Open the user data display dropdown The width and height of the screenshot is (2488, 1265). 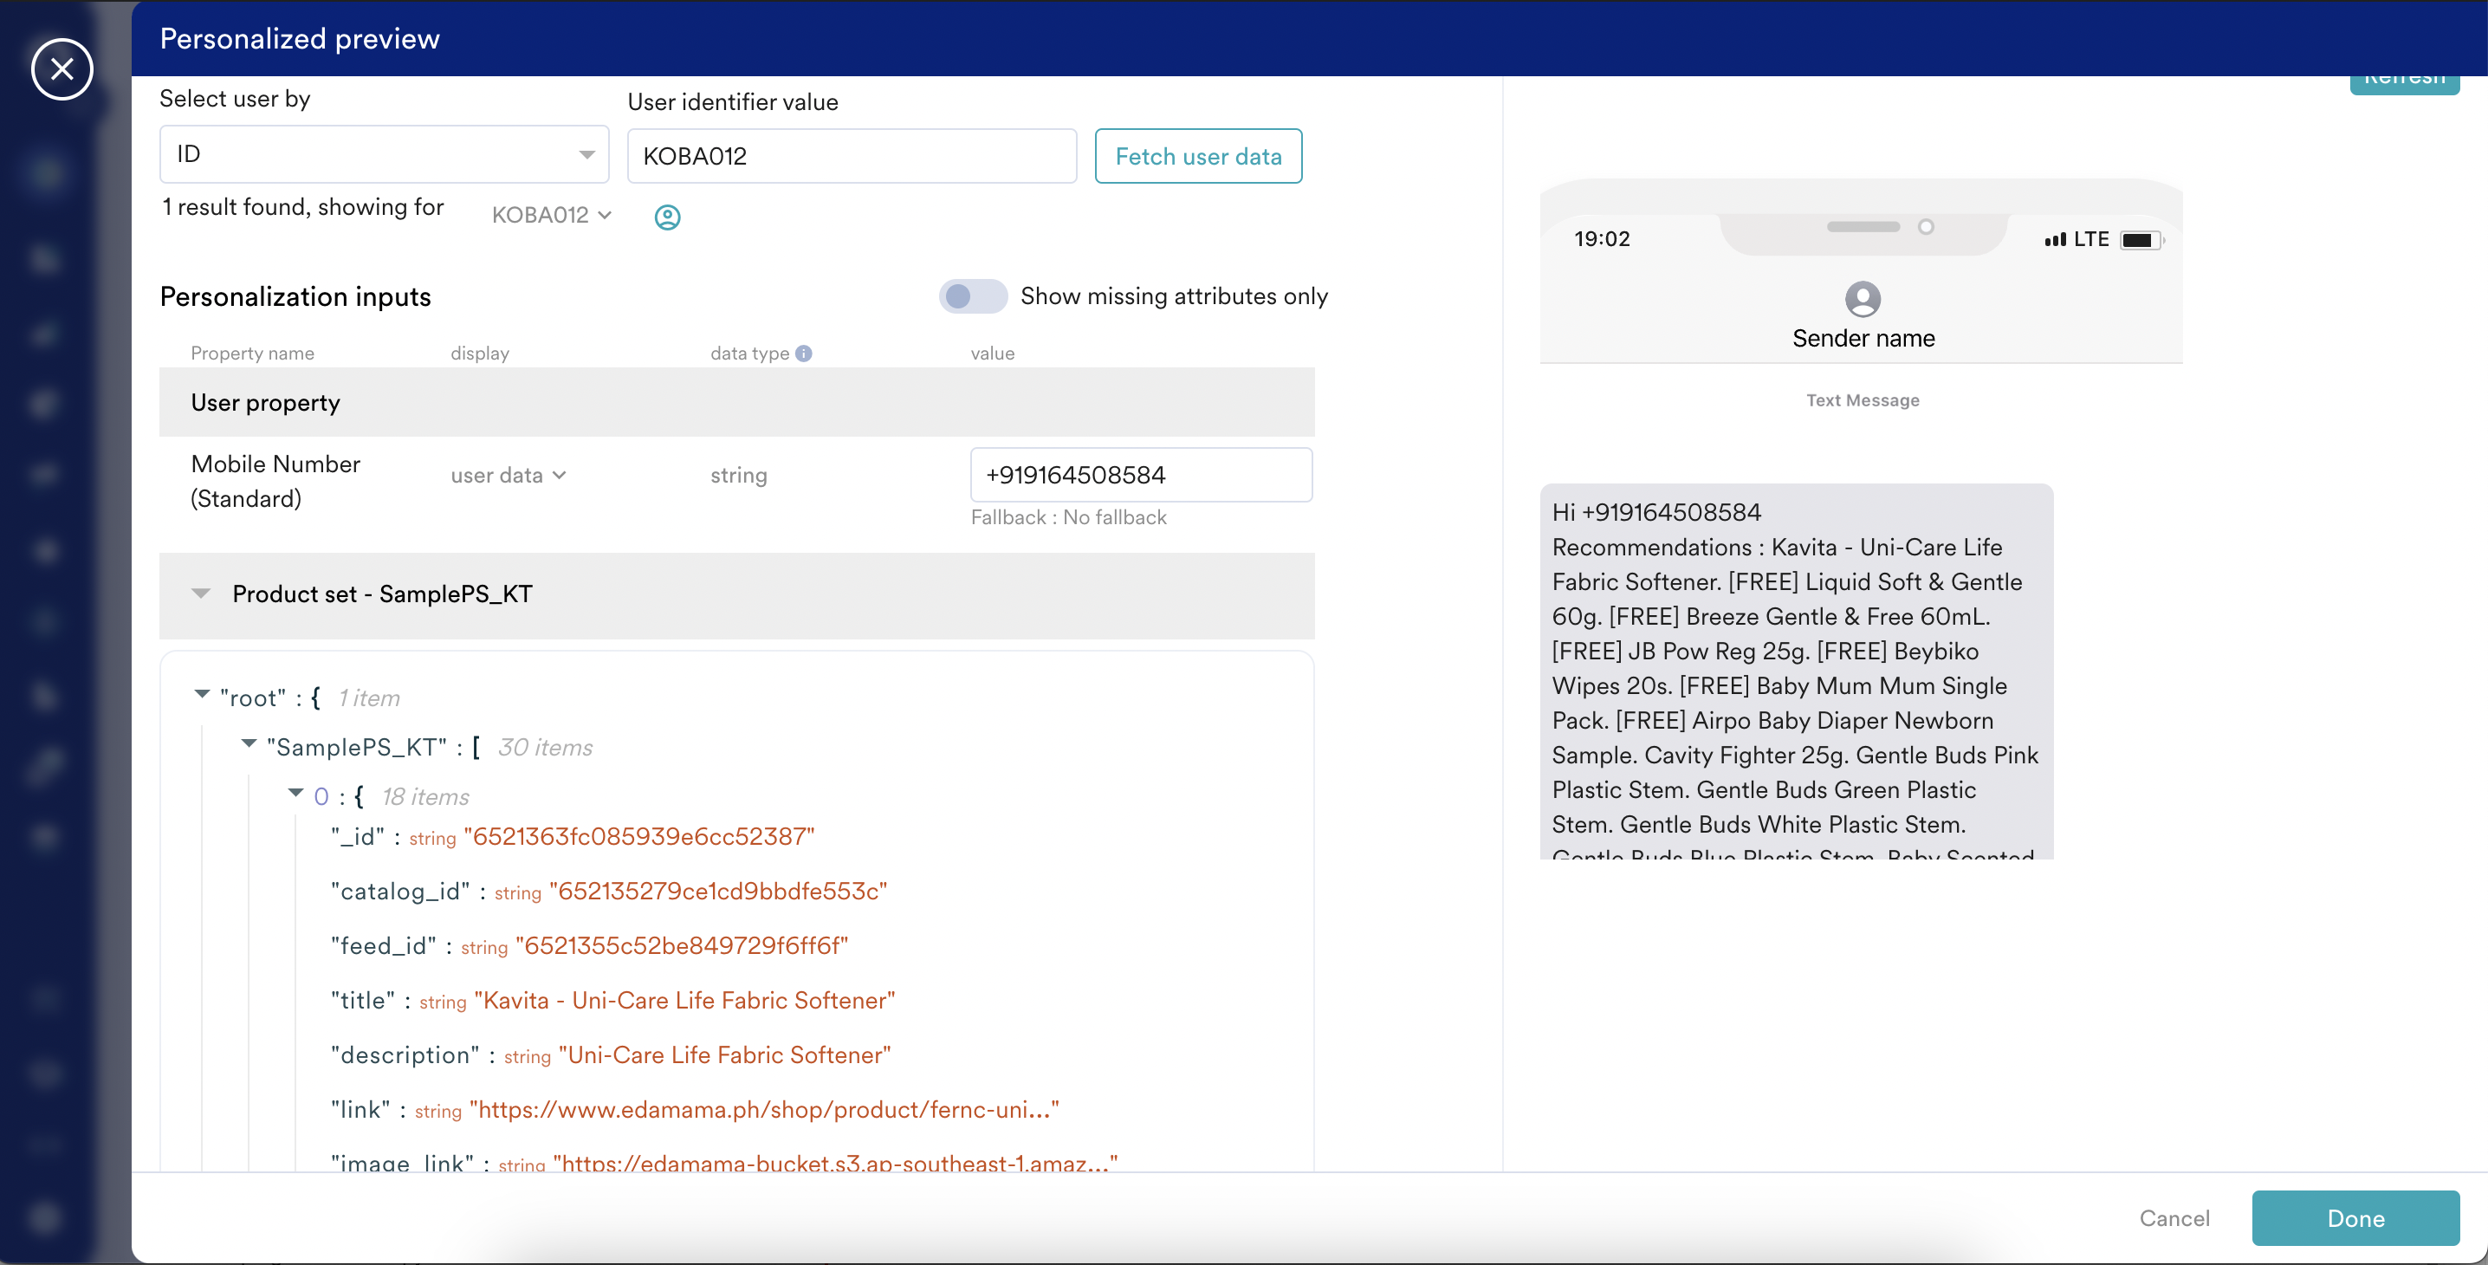click(508, 475)
